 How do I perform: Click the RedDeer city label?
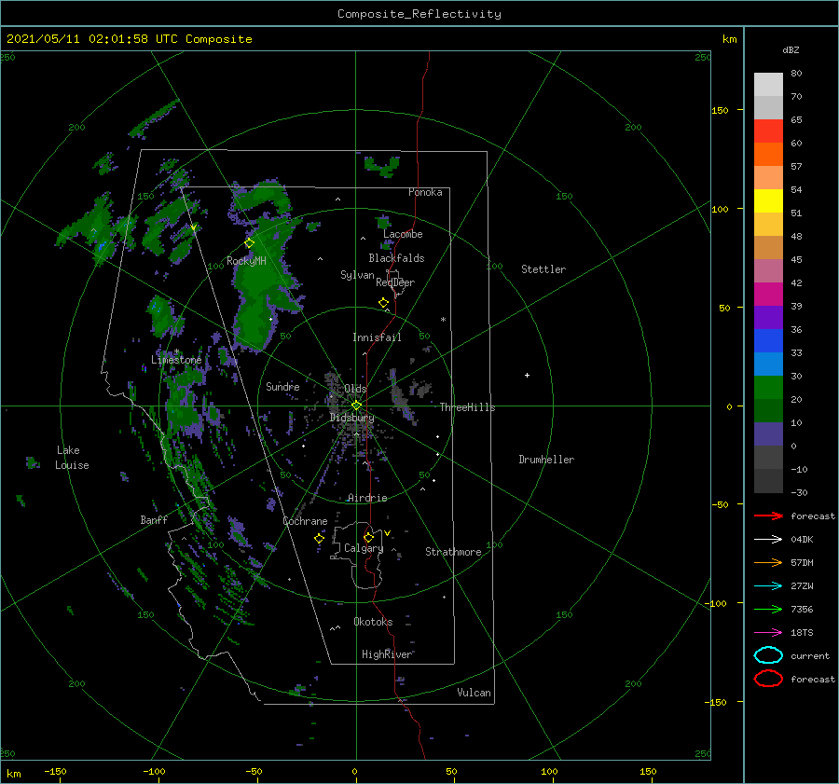(395, 282)
